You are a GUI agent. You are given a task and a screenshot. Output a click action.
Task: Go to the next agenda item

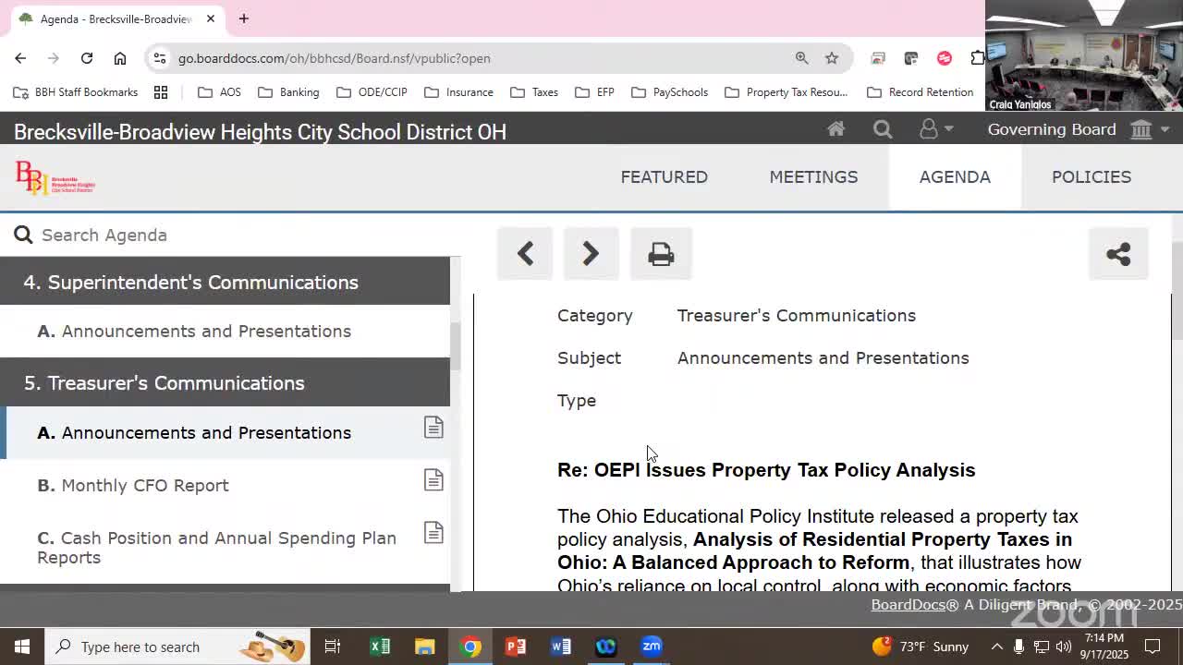(x=591, y=253)
